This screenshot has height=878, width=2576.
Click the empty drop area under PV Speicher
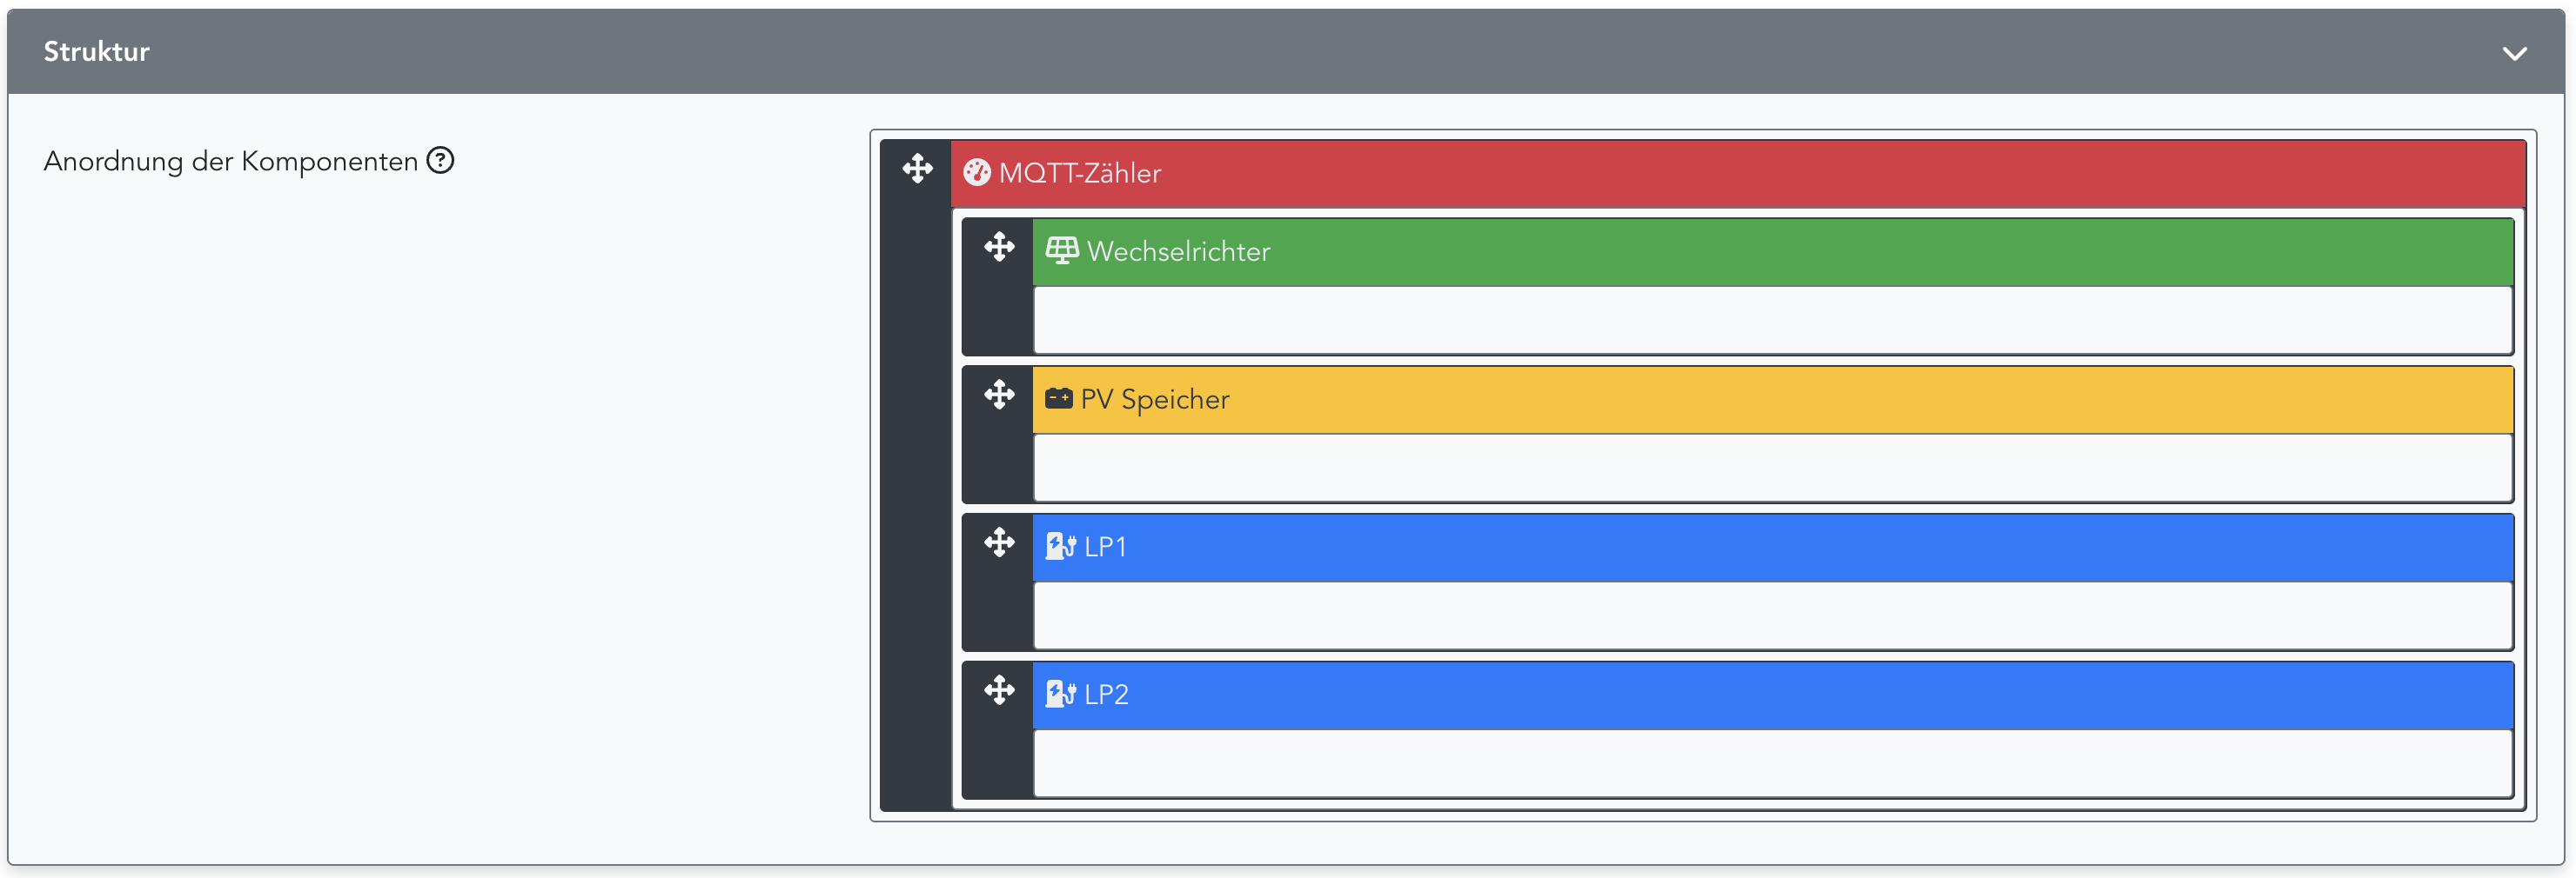[x=1773, y=468]
